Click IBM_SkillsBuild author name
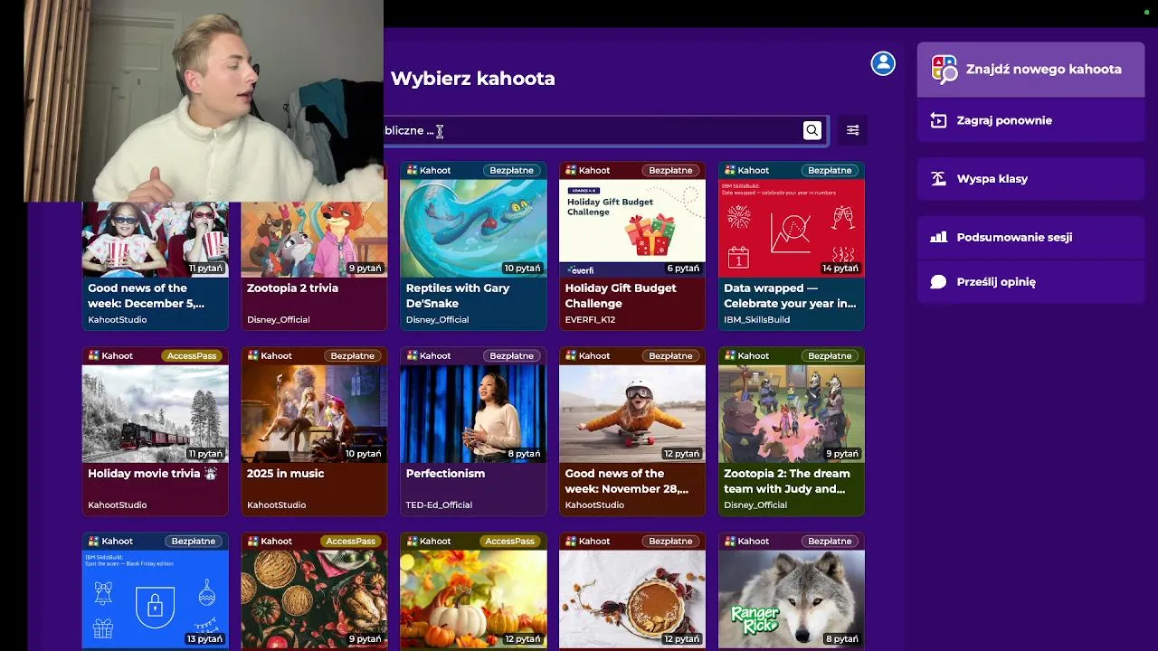1158x651 pixels. pos(757,319)
